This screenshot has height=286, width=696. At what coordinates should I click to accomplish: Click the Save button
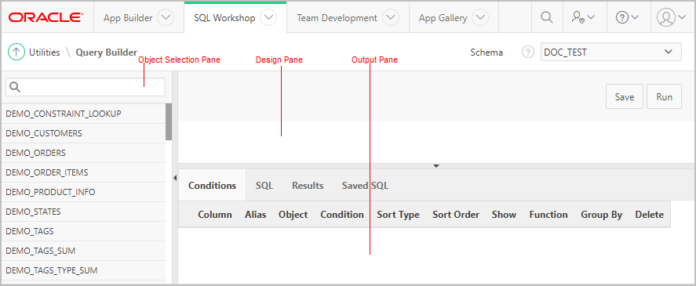pyautogui.click(x=625, y=96)
